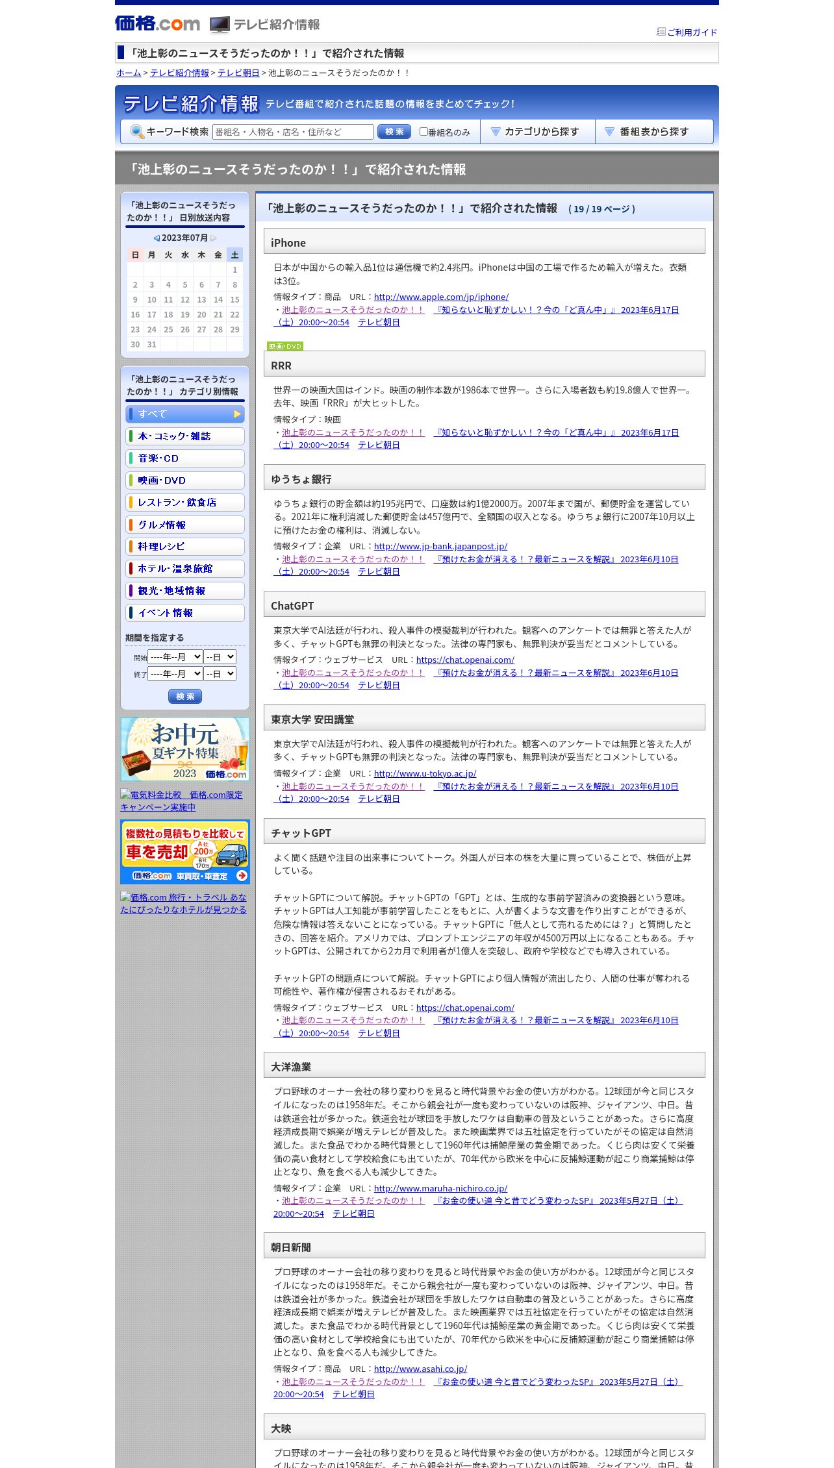Click 期間を指定する label
Viewport: 834px width, 1468px height.
(x=155, y=638)
